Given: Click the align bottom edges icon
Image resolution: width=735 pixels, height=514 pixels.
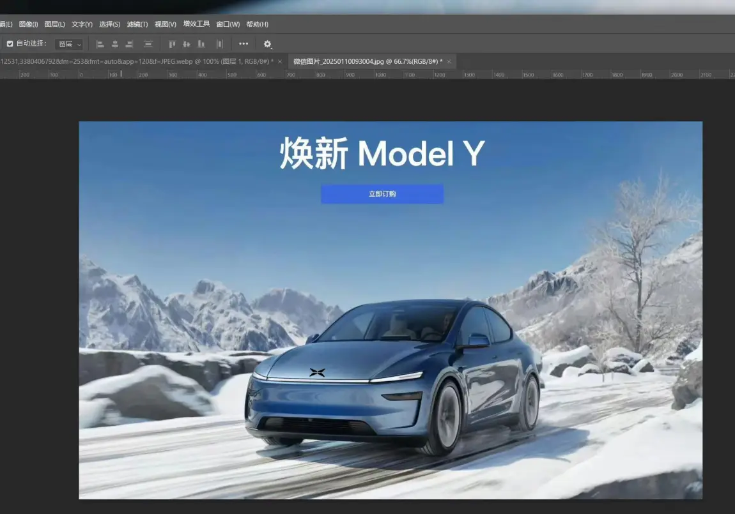Looking at the screenshot, I should [x=201, y=44].
